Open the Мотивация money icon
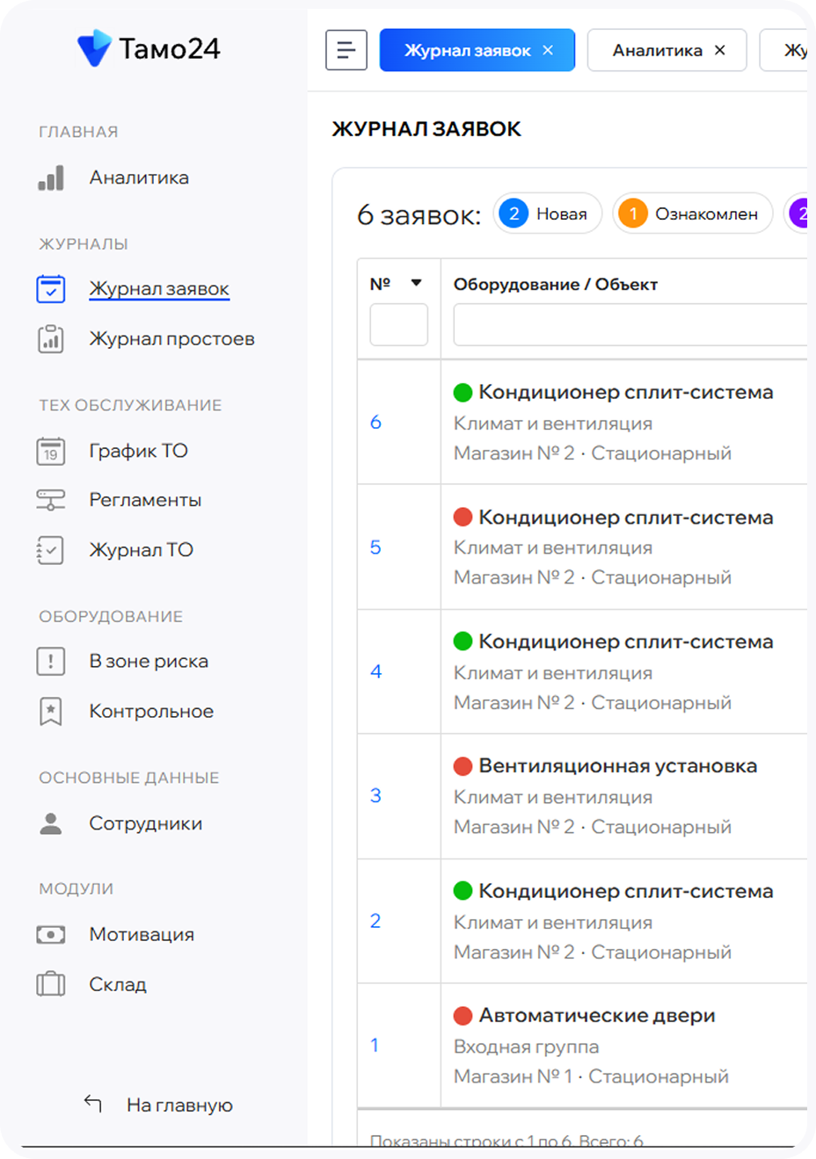Image resolution: width=816 pixels, height=1159 pixels. click(51, 935)
